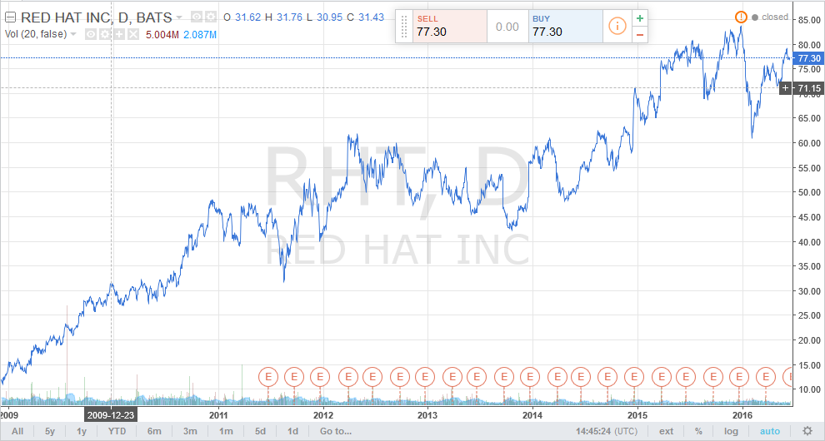Select the 3m time range
Screen dimensions: 825x441
tap(190, 431)
